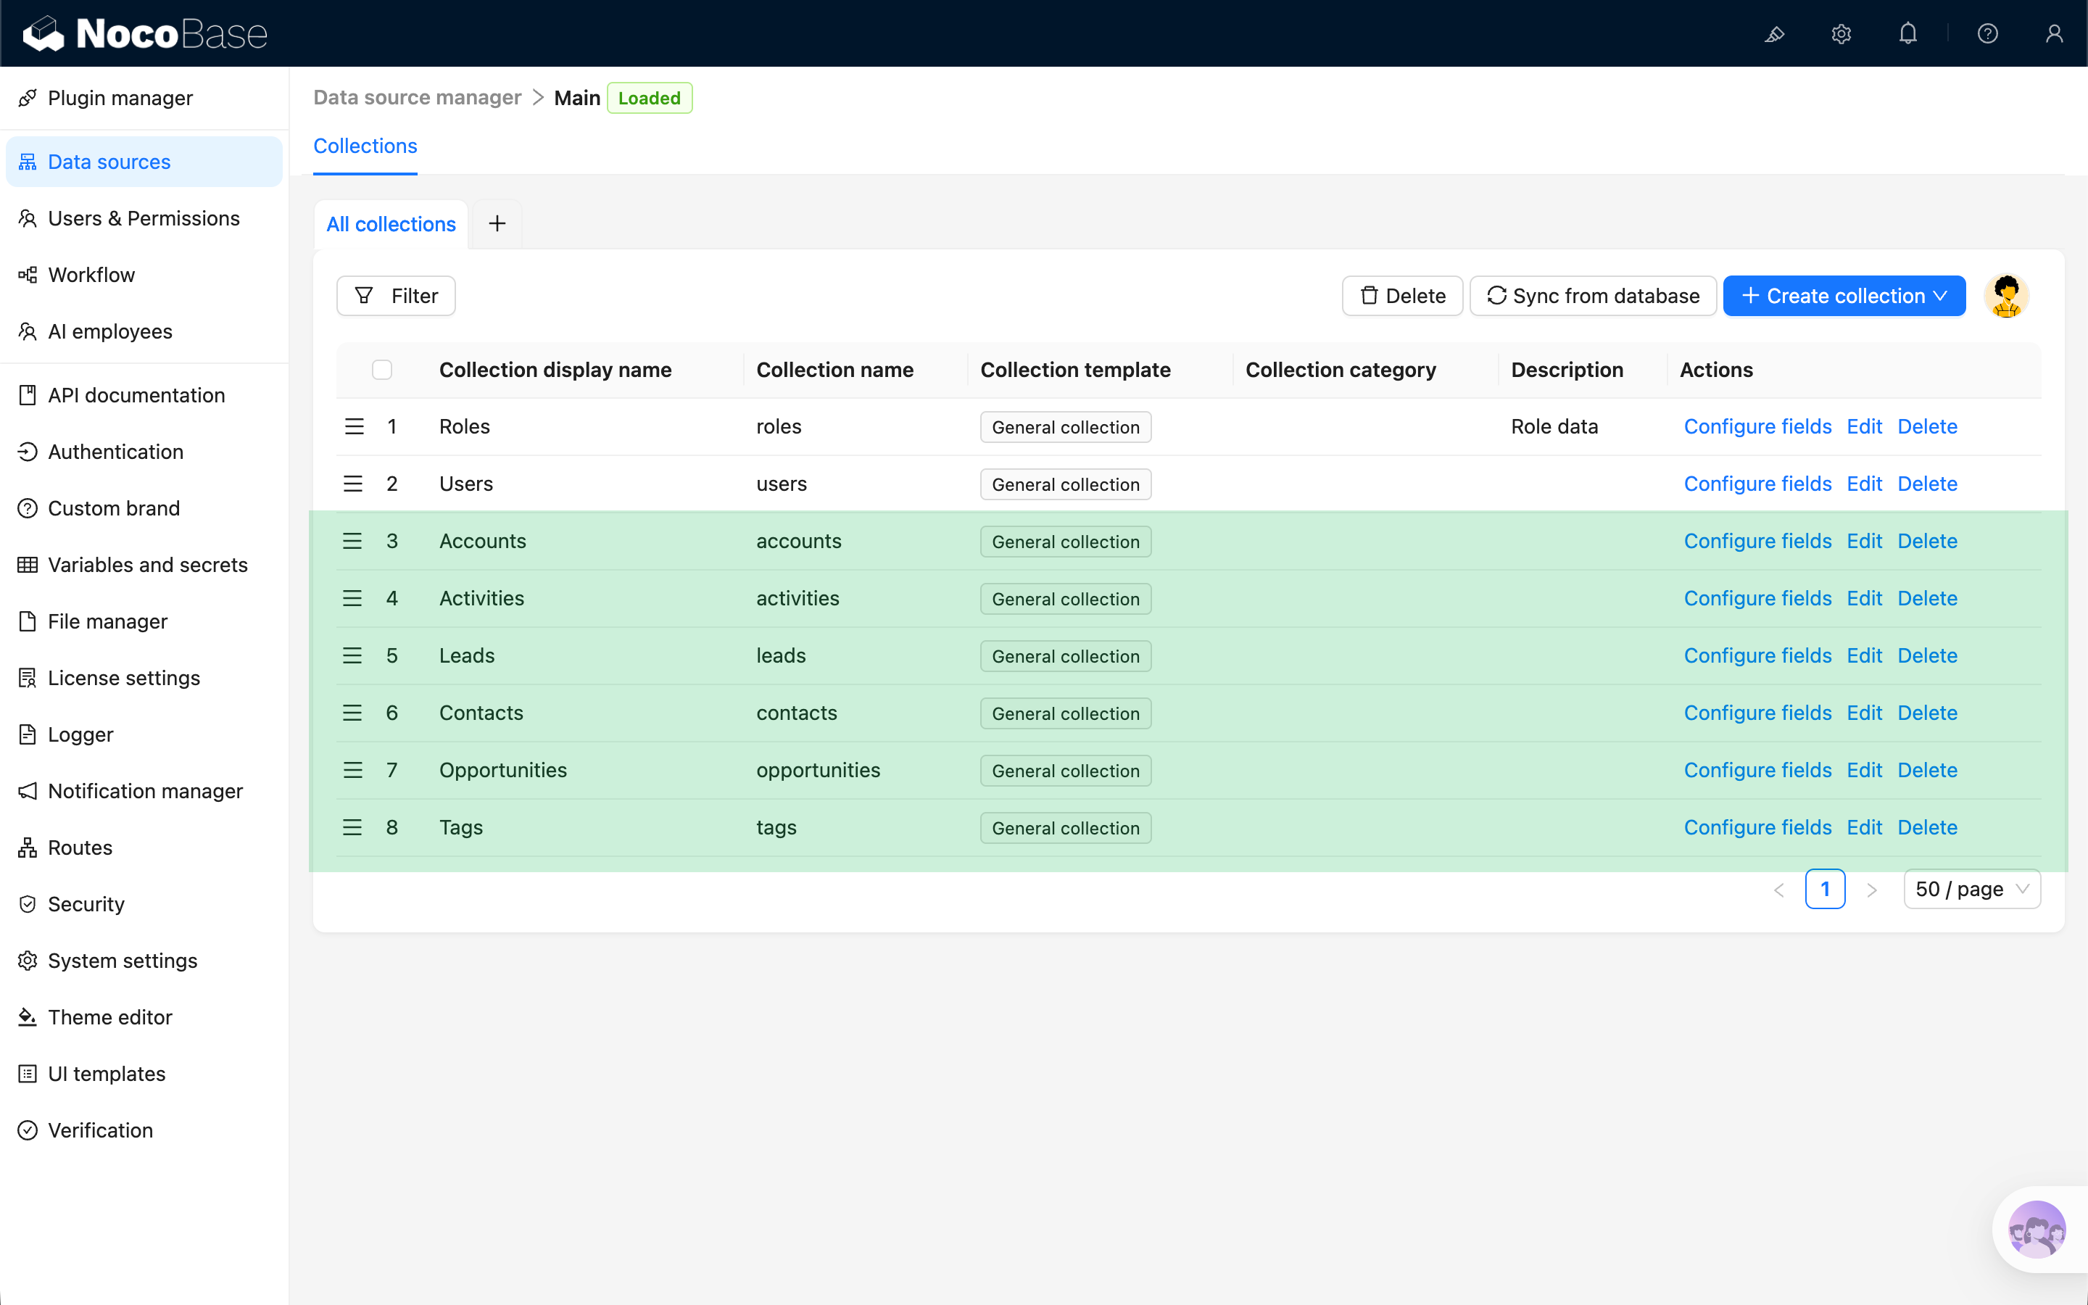Open the UI editor pen icon

pyautogui.click(x=1775, y=33)
